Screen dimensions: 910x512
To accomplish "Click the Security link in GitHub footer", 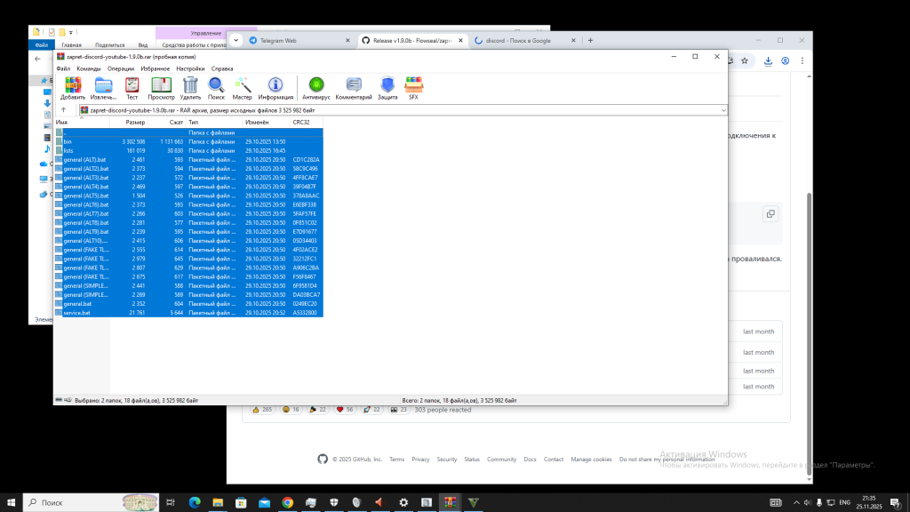I will coord(446,460).
